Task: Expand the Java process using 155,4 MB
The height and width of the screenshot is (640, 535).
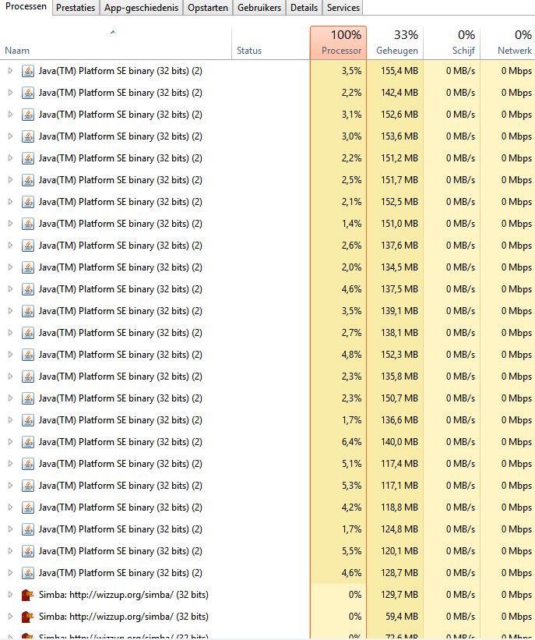Action: (x=11, y=71)
